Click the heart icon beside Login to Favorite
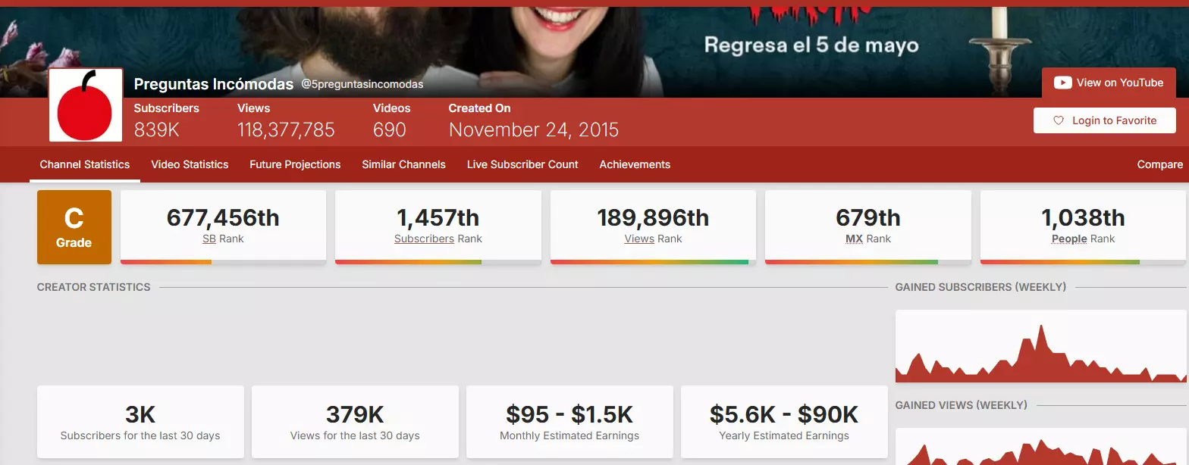 point(1059,120)
